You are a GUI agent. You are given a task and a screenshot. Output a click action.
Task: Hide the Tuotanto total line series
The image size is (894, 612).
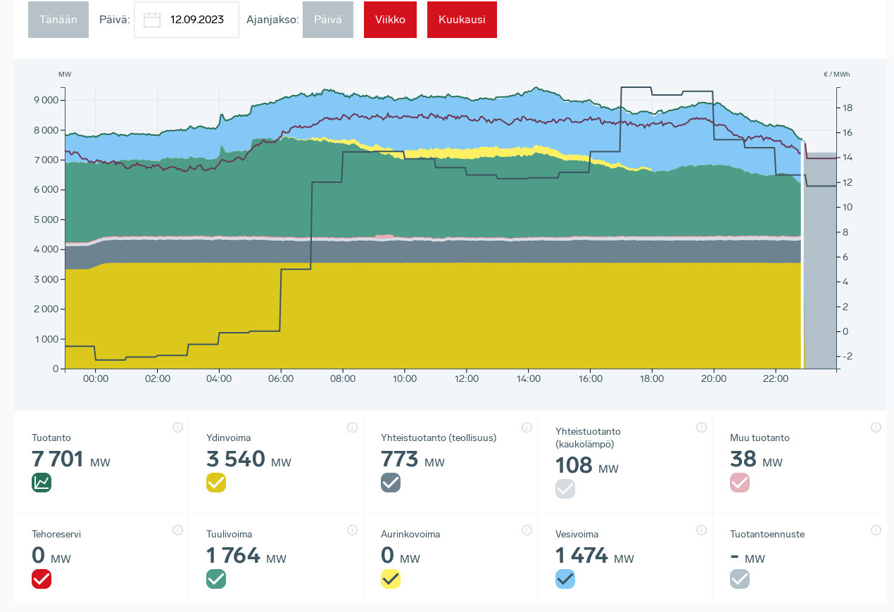[x=42, y=483]
